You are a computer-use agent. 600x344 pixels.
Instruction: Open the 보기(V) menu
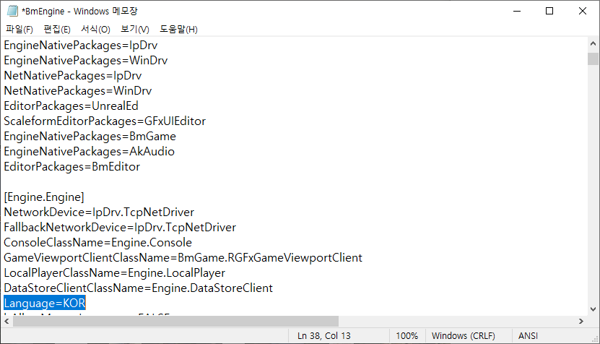[135, 30]
